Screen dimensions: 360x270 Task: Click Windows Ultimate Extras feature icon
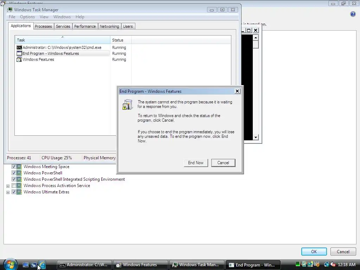click(19, 192)
